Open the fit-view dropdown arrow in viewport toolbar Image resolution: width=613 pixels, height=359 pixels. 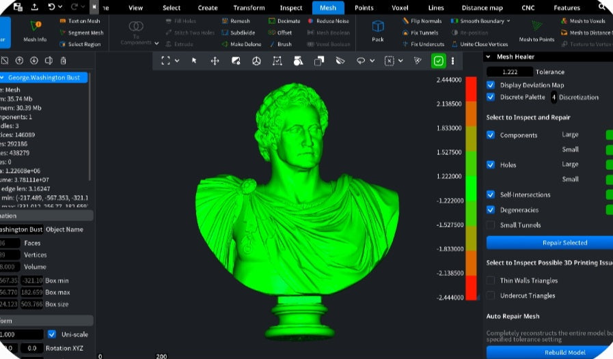tap(177, 61)
